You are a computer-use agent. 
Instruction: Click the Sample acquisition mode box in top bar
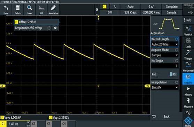tap(172, 13)
